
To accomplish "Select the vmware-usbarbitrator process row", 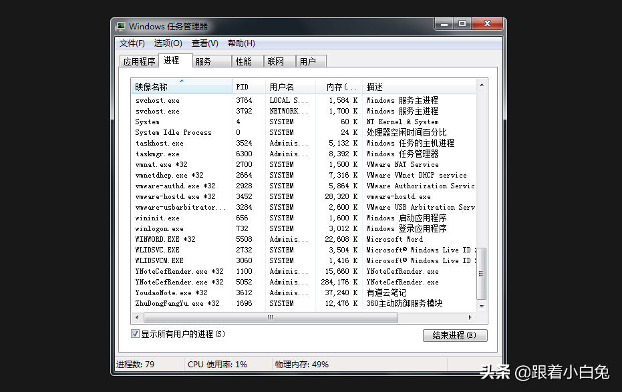I will tap(303, 207).
